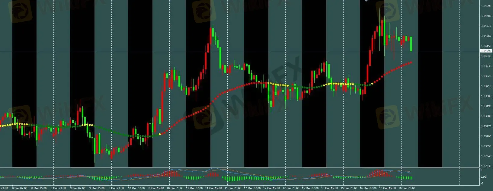
Task: Click the current price label 1.34095
Action: pyautogui.click(x=486, y=51)
